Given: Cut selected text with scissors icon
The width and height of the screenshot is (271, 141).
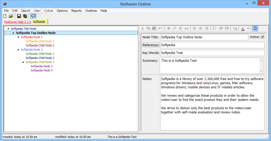Looking at the screenshot, I should point(143,28).
